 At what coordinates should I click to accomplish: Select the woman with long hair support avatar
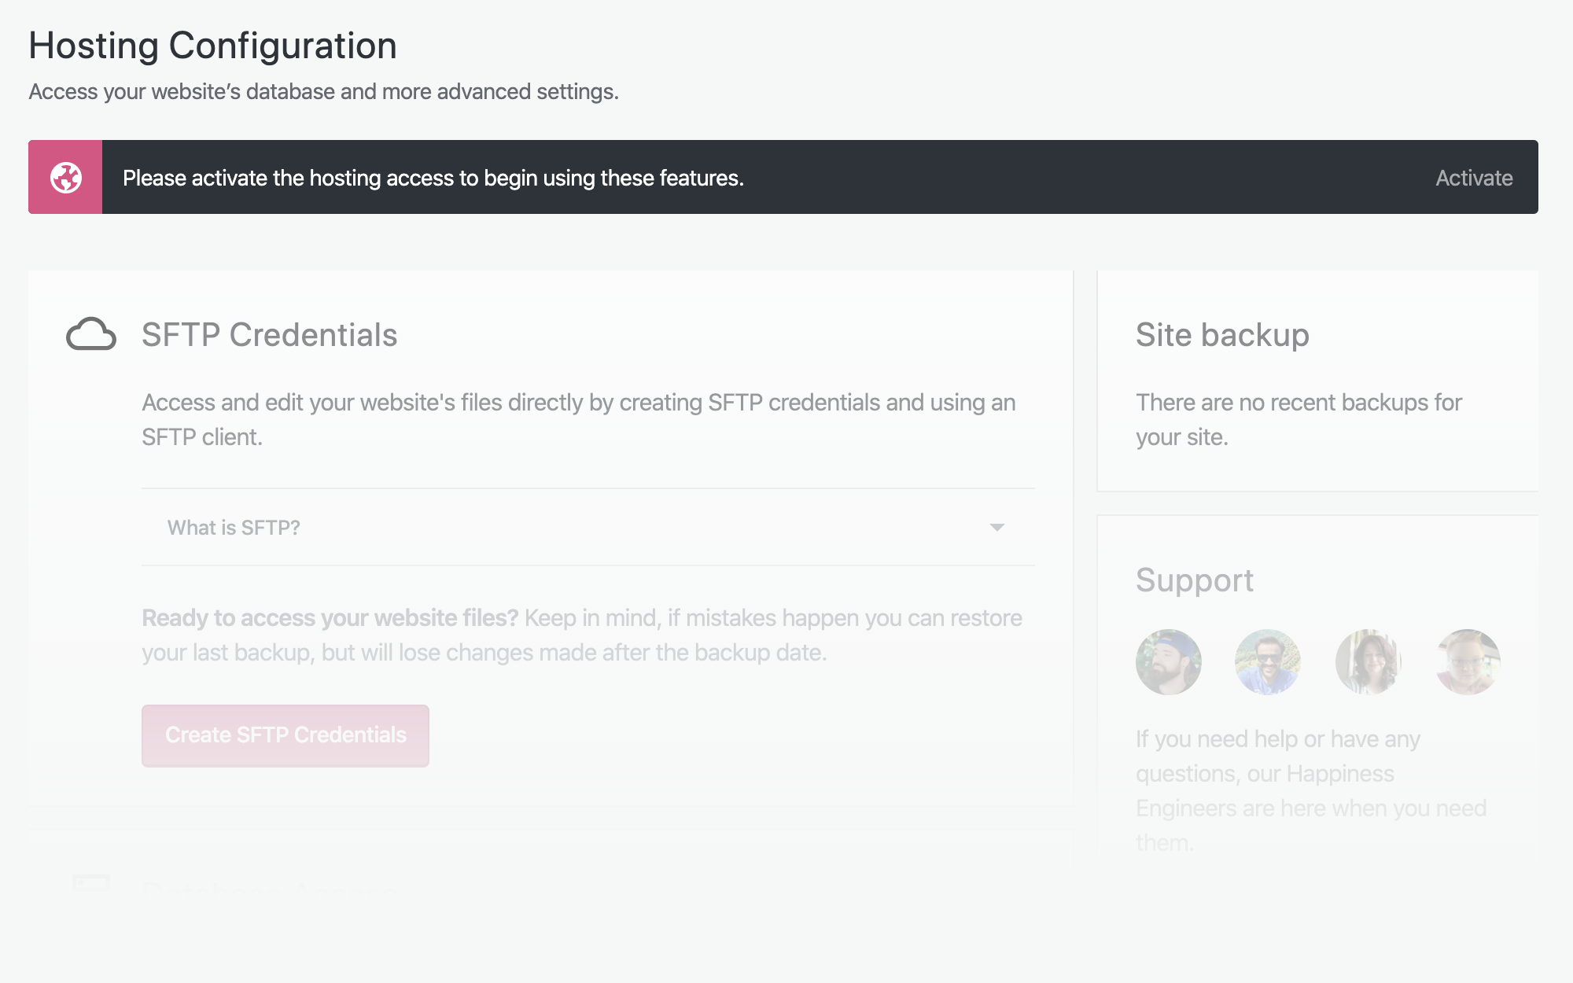click(x=1369, y=662)
